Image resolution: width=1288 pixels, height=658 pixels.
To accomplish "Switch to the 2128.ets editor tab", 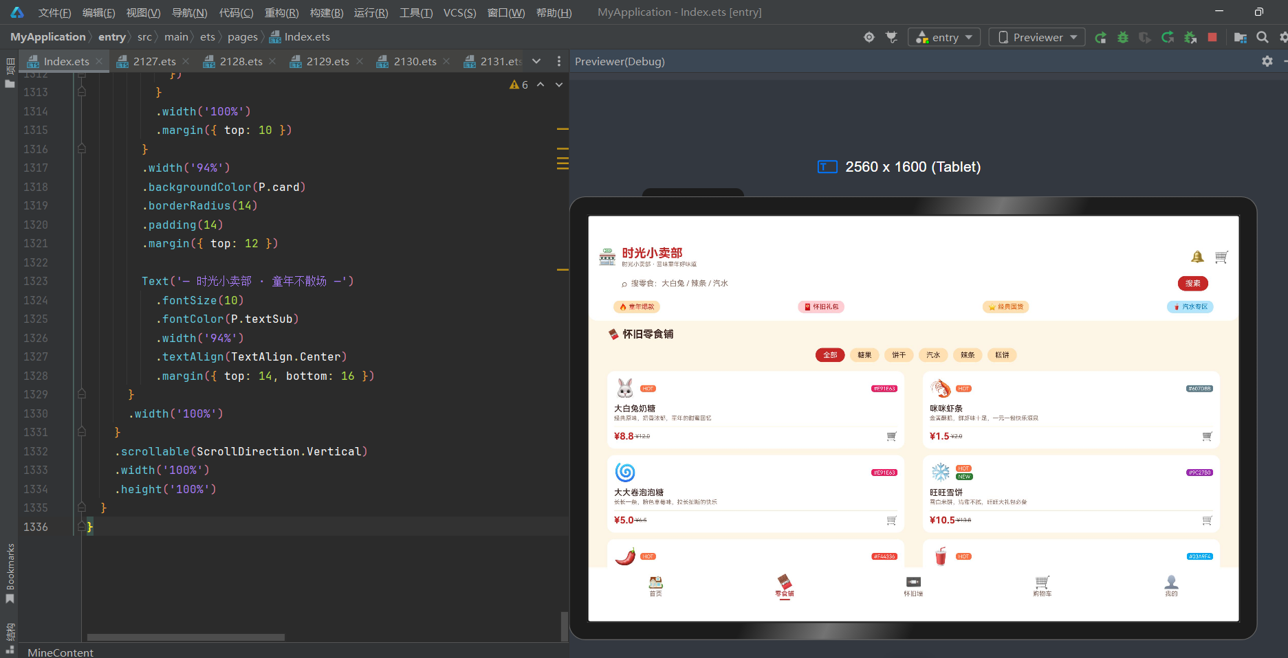I will point(241,61).
